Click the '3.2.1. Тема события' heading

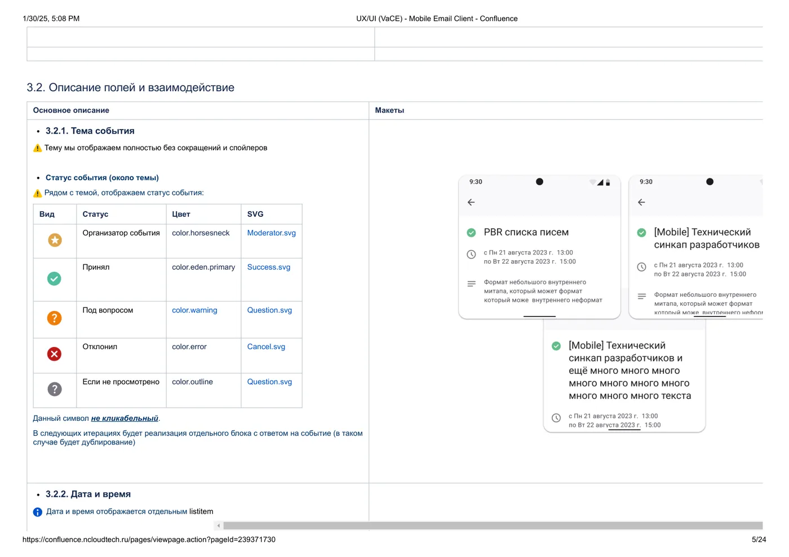point(90,131)
